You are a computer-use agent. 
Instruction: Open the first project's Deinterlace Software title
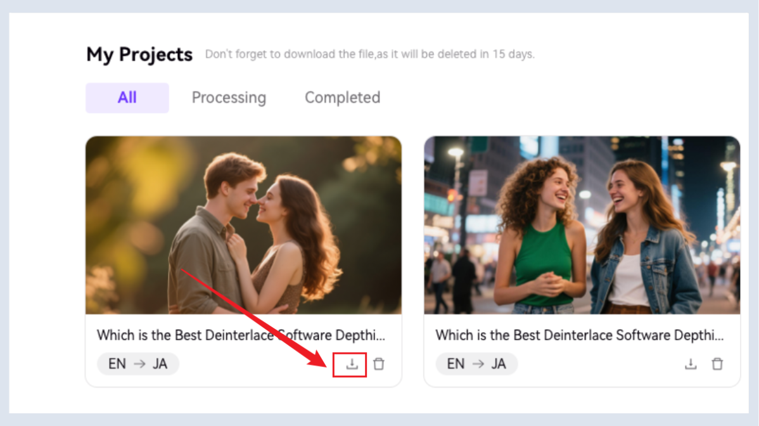241,335
